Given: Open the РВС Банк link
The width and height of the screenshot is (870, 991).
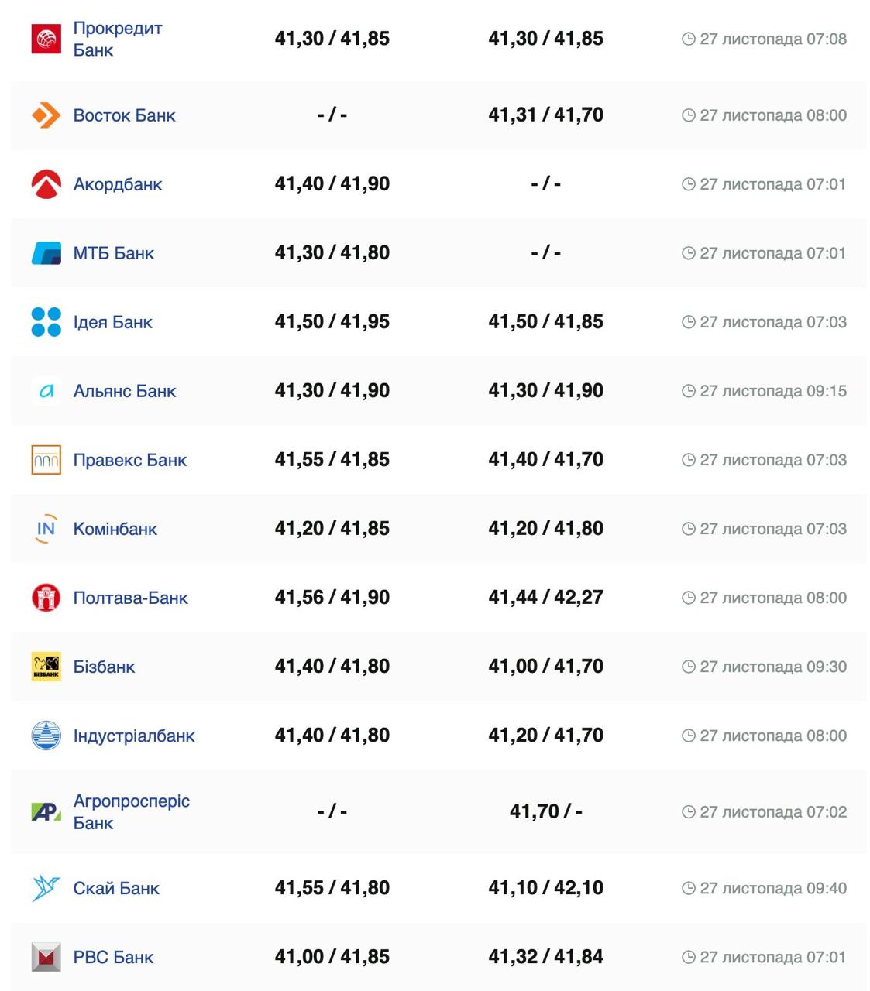Looking at the screenshot, I should (x=113, y=958).
